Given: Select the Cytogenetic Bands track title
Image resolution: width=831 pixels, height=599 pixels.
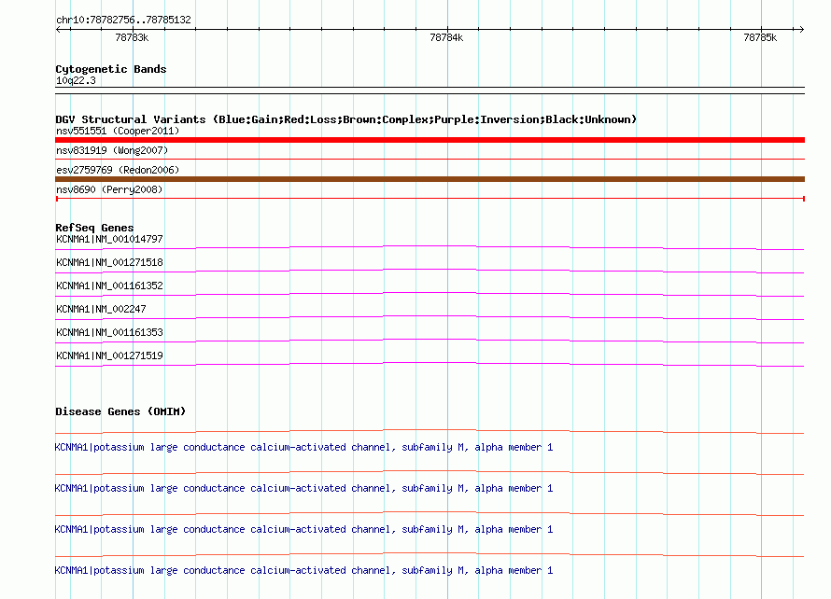Looking at the screenshot, I should coord(111,69).
